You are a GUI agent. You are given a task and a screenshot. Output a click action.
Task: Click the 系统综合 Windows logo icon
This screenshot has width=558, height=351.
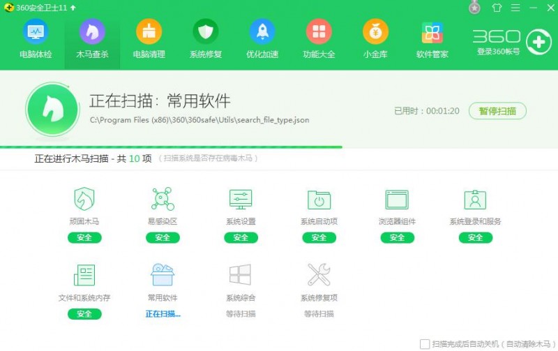241,274
